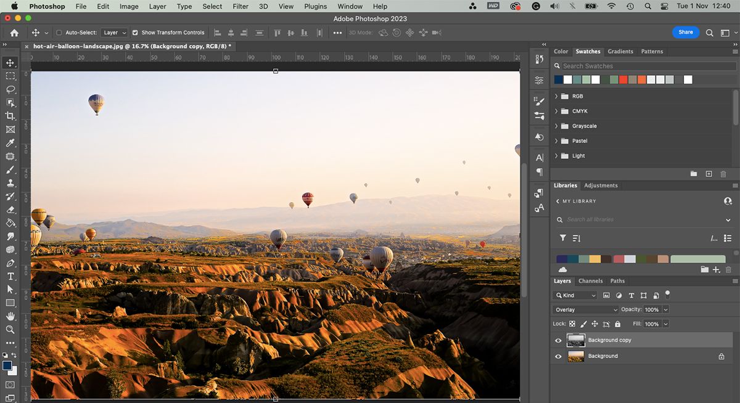Click the Share button

click(685, 32)
